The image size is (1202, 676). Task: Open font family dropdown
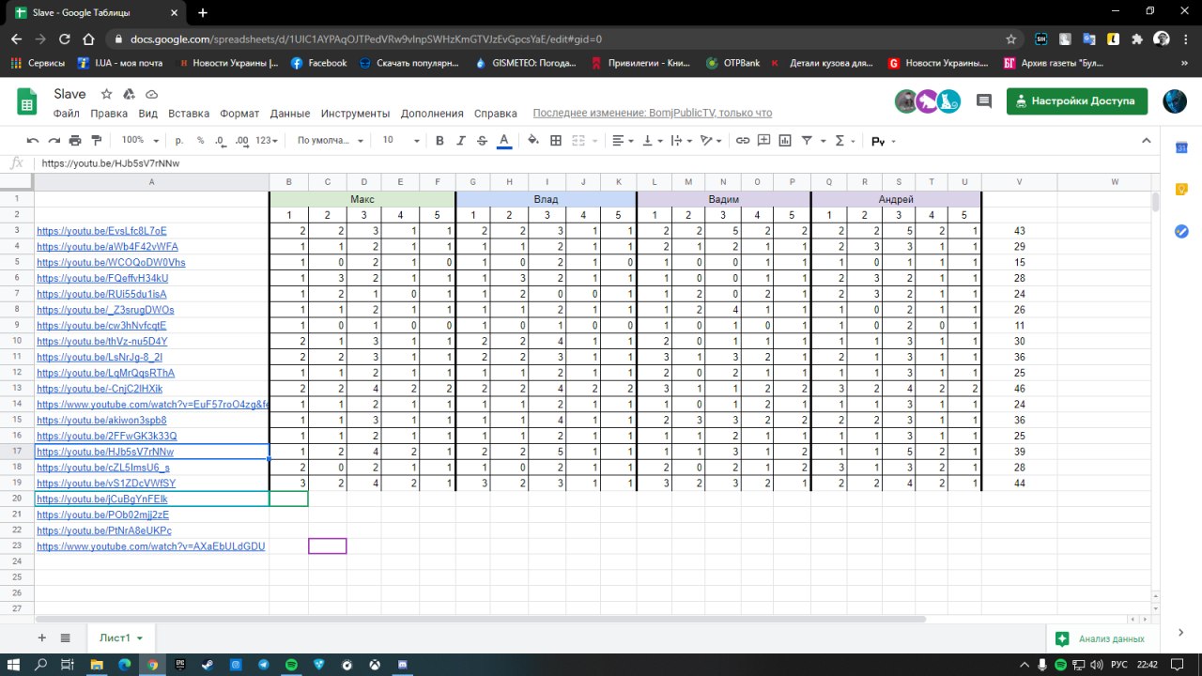point(331,141)
